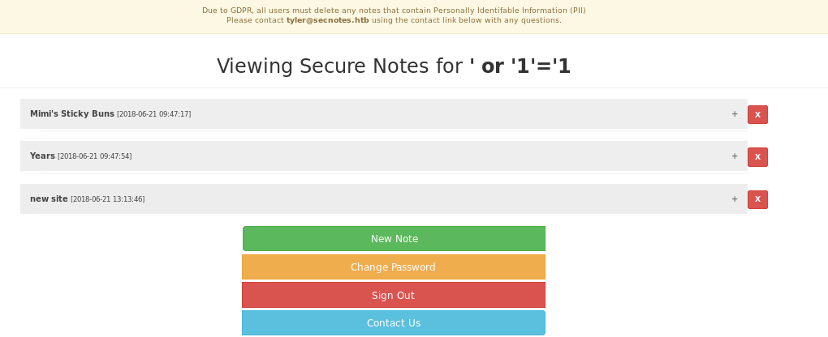Click the 09:47:17 timestamp
828x337 pixels.
[x=154, y=115]
